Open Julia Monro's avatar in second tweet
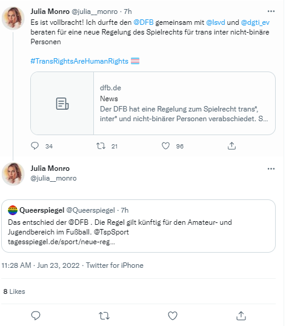Viewport: 286px width, 326px height. coord(13,174)
